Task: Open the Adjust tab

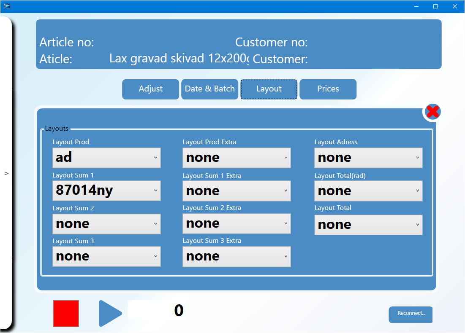Action: click(151, 89)
